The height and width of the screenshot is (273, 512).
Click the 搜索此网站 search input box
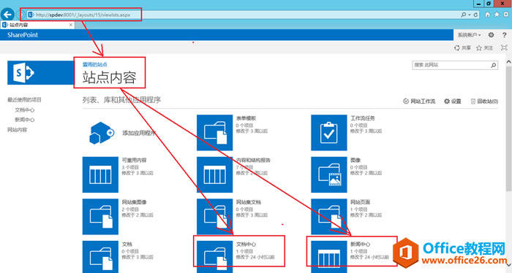(x=451, y=65)
